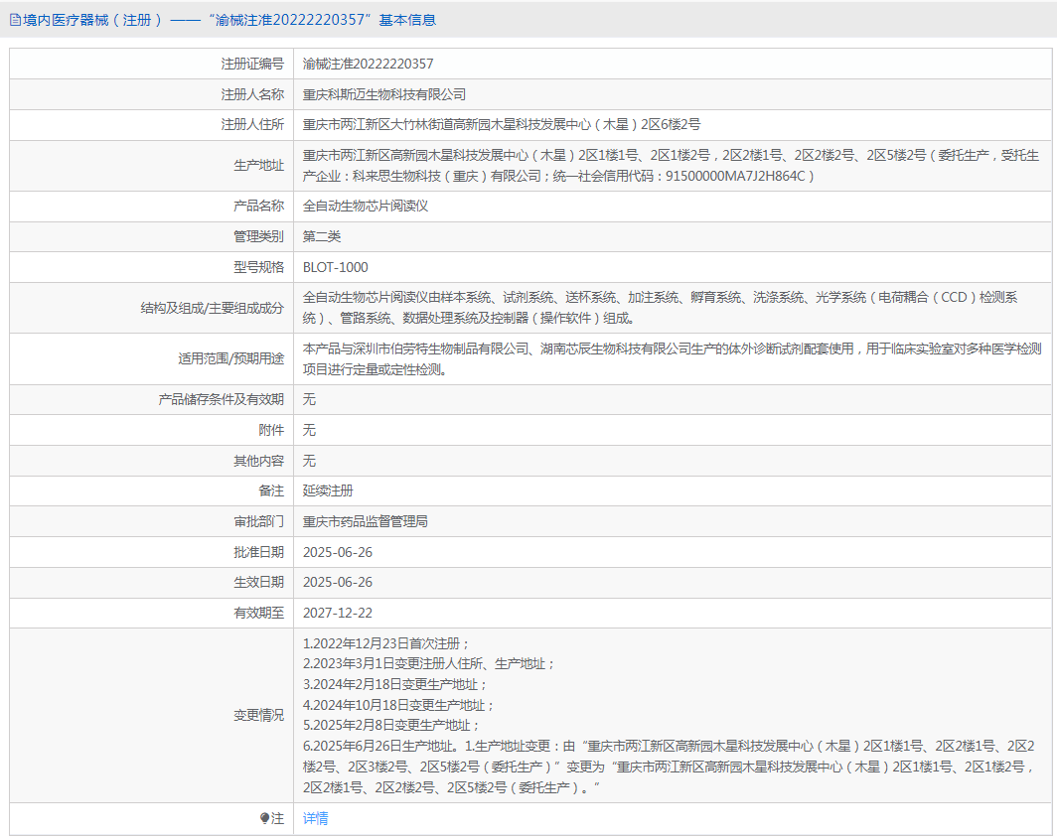
Task: Select 2025-06-26 in the 生效日期 row
Action: (338, 583)
